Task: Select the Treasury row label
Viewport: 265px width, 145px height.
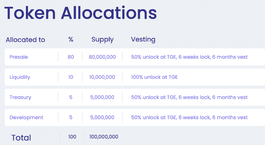Action: pyautogui.click(x=20, y=97)
